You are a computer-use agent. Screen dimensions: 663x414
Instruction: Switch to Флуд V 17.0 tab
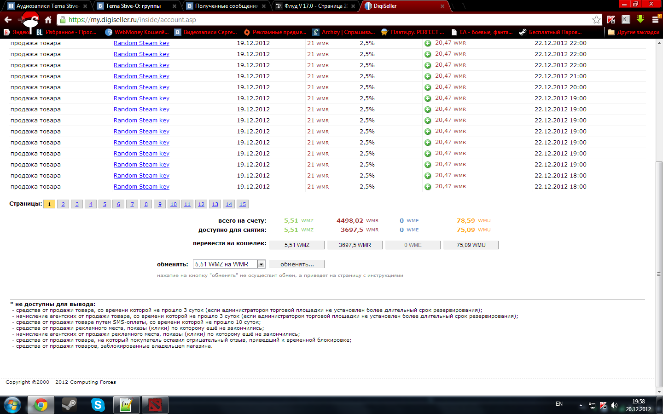click(x=315, y=6)
